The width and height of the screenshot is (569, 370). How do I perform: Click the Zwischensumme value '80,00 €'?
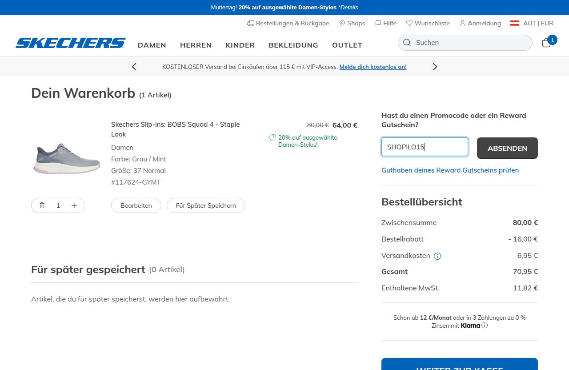525,223
